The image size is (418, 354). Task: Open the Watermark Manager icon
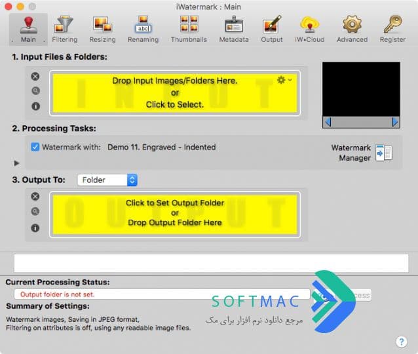pos(384,153)
